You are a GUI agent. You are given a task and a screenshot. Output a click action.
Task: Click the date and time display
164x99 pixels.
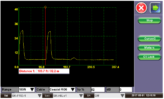point(144,95)
